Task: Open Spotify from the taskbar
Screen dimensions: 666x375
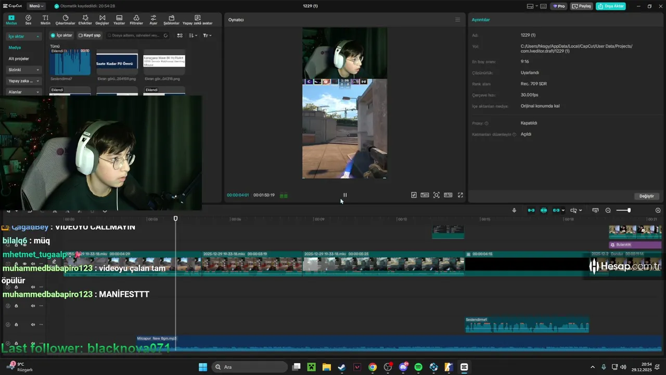Action: click(x=418, y=367)
